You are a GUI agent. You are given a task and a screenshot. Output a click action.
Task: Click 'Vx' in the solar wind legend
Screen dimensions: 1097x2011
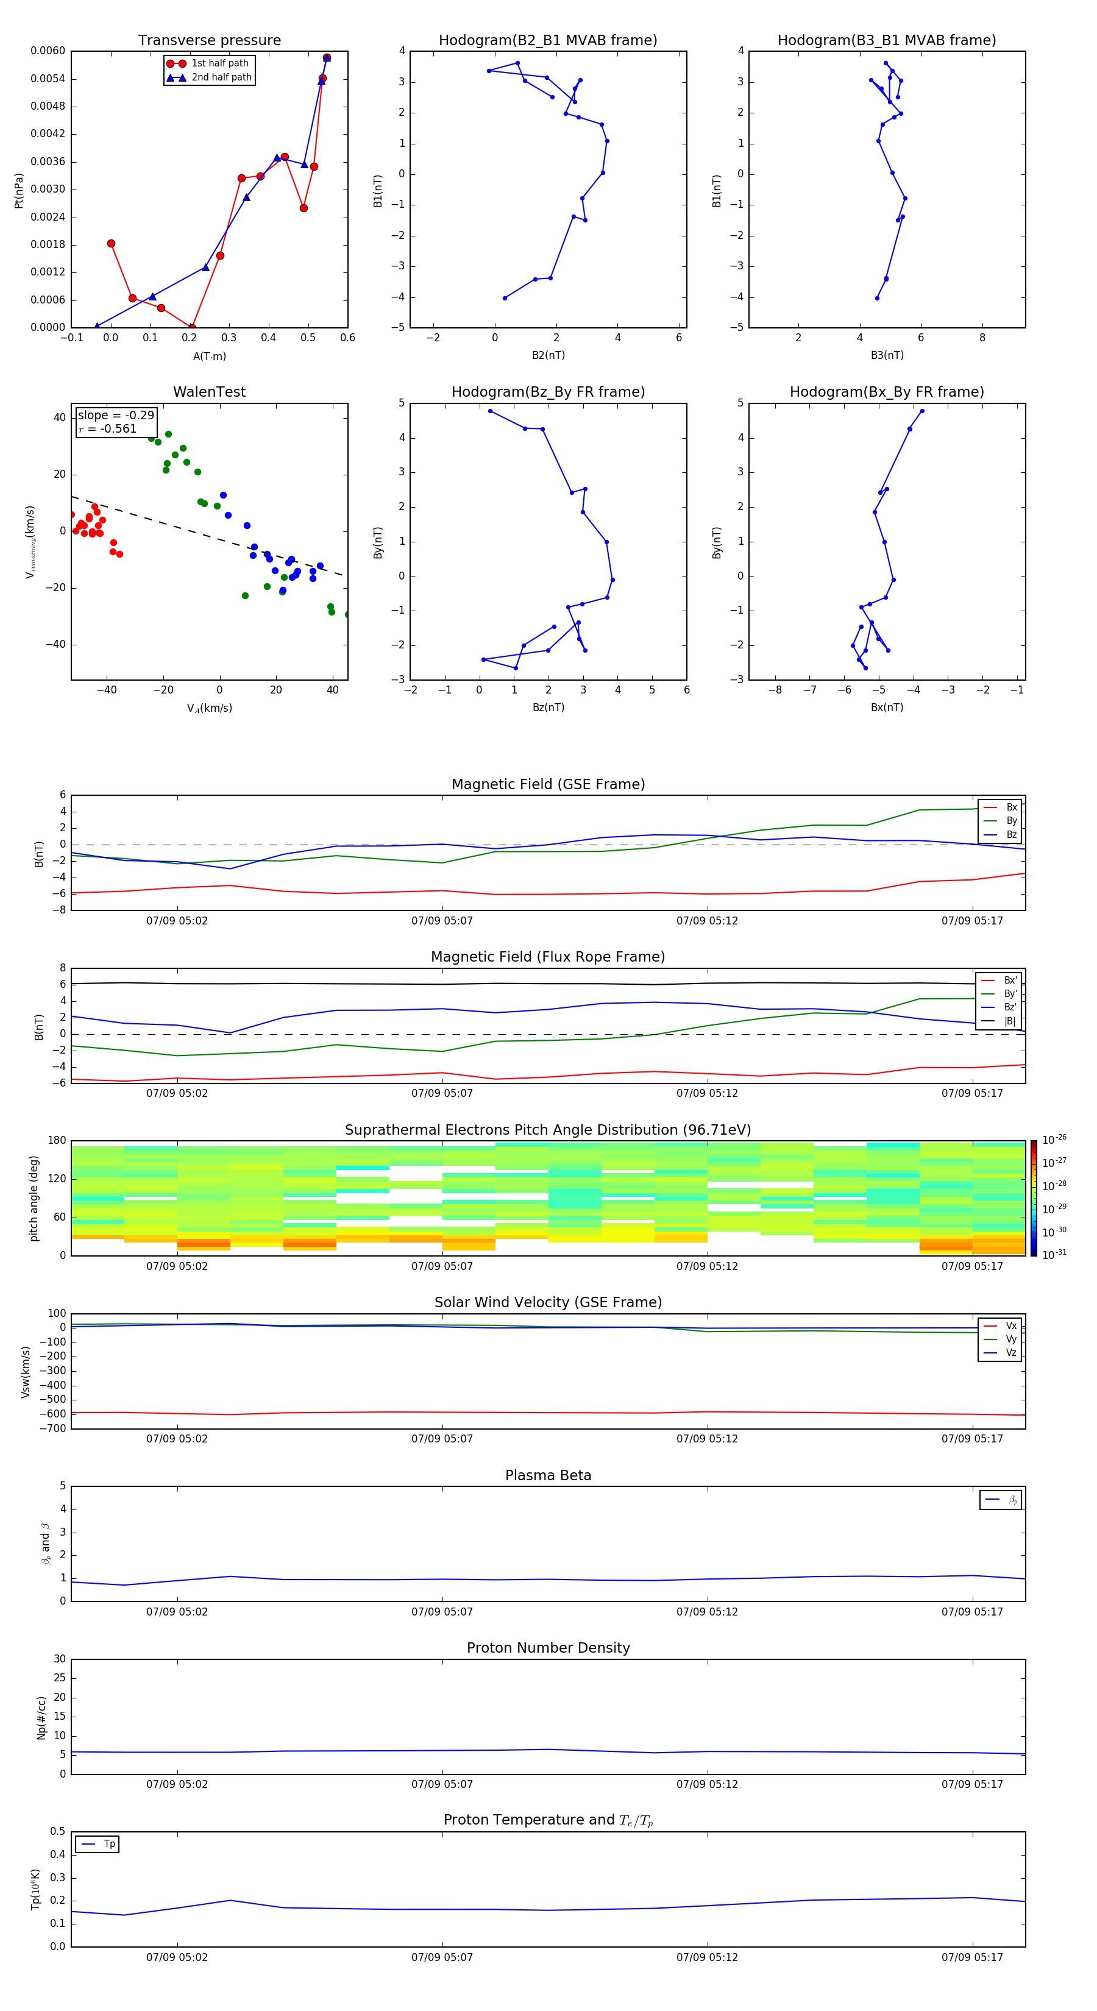pyautogui.click(x=1001, y=1325)
